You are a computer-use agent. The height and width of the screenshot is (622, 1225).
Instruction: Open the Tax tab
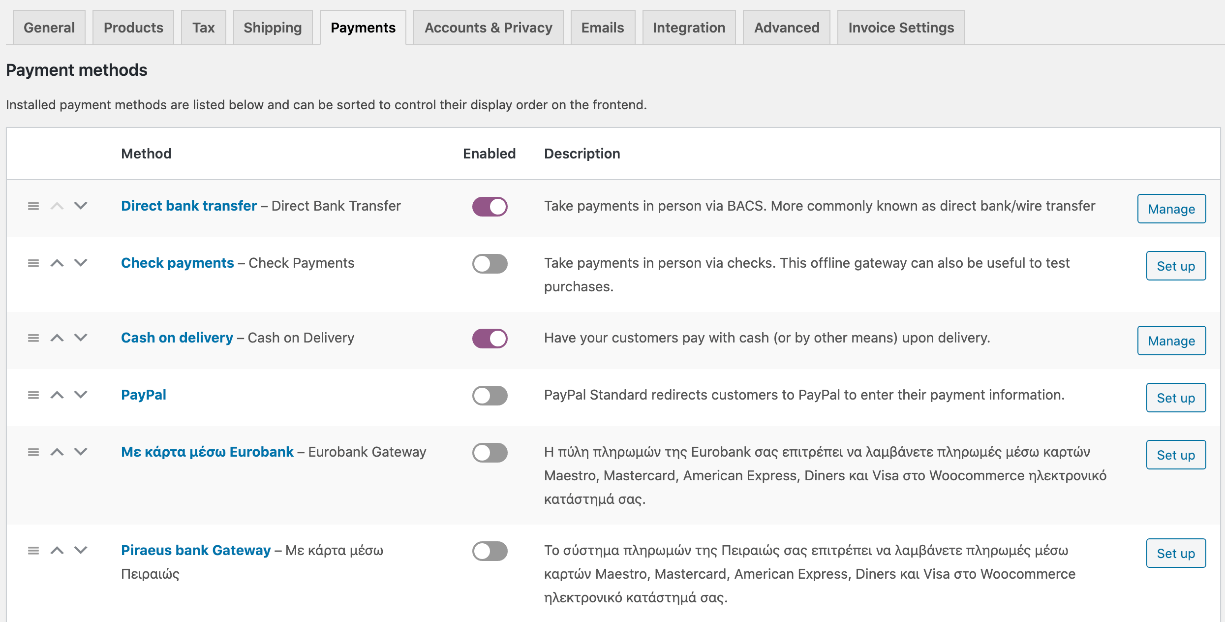(x=204, y=28)
